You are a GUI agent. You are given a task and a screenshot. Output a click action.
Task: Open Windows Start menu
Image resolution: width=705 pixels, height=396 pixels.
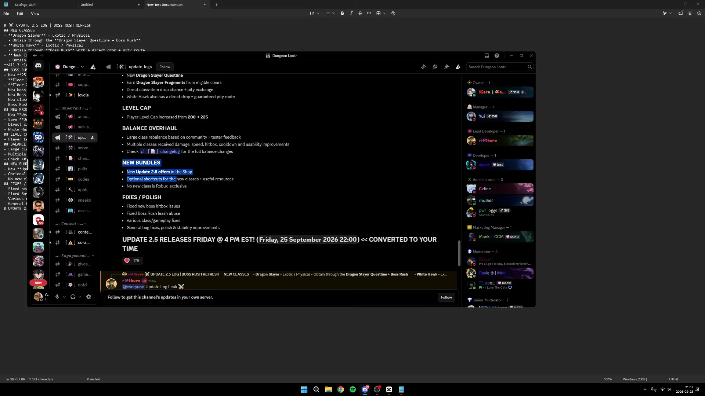[304, 389]
